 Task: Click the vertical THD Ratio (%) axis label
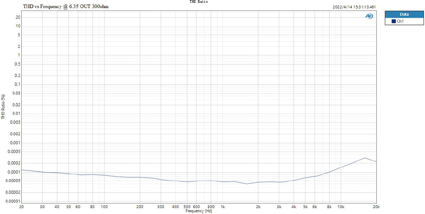pos(3,107)
